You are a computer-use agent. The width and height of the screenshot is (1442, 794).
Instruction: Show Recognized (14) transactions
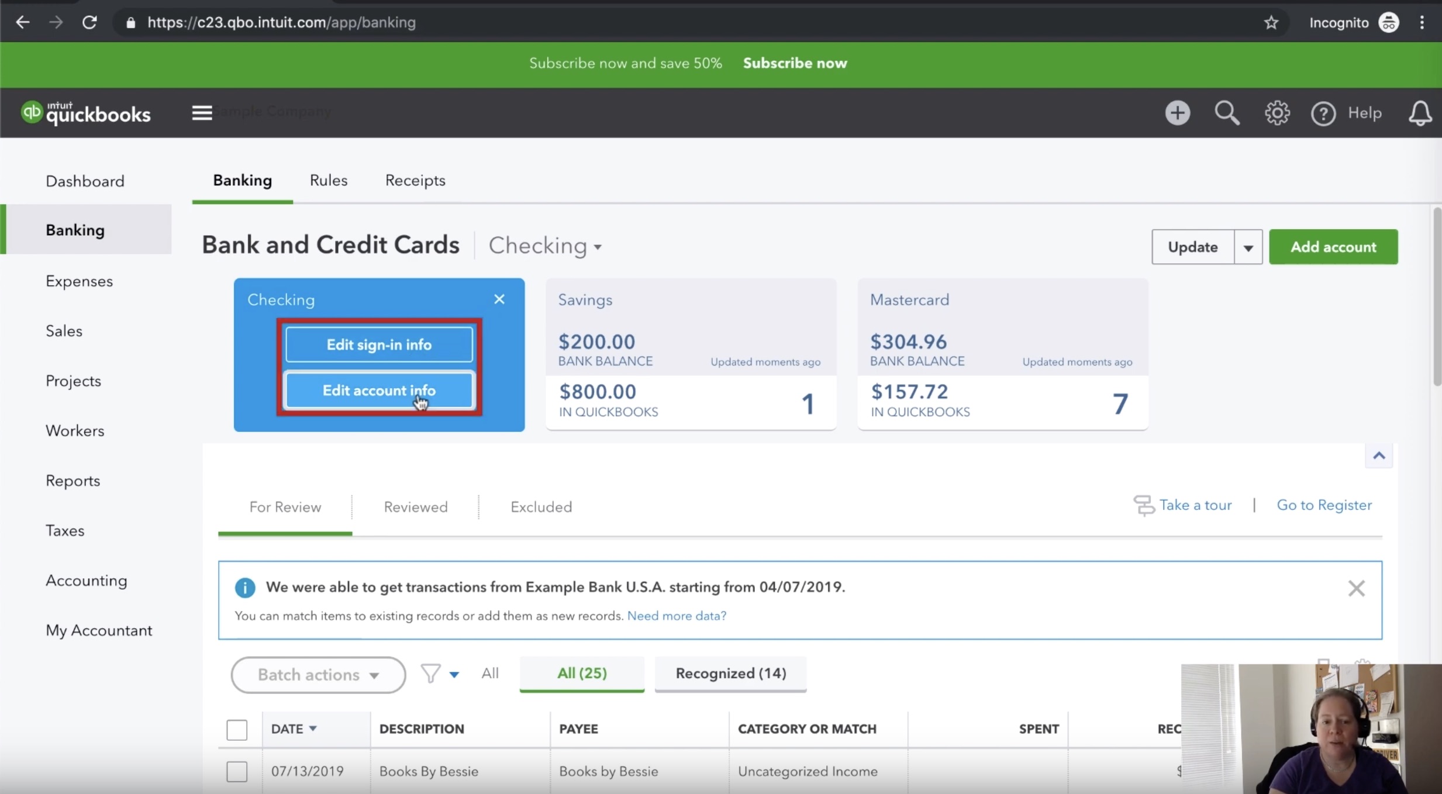(x=731, y=674)
